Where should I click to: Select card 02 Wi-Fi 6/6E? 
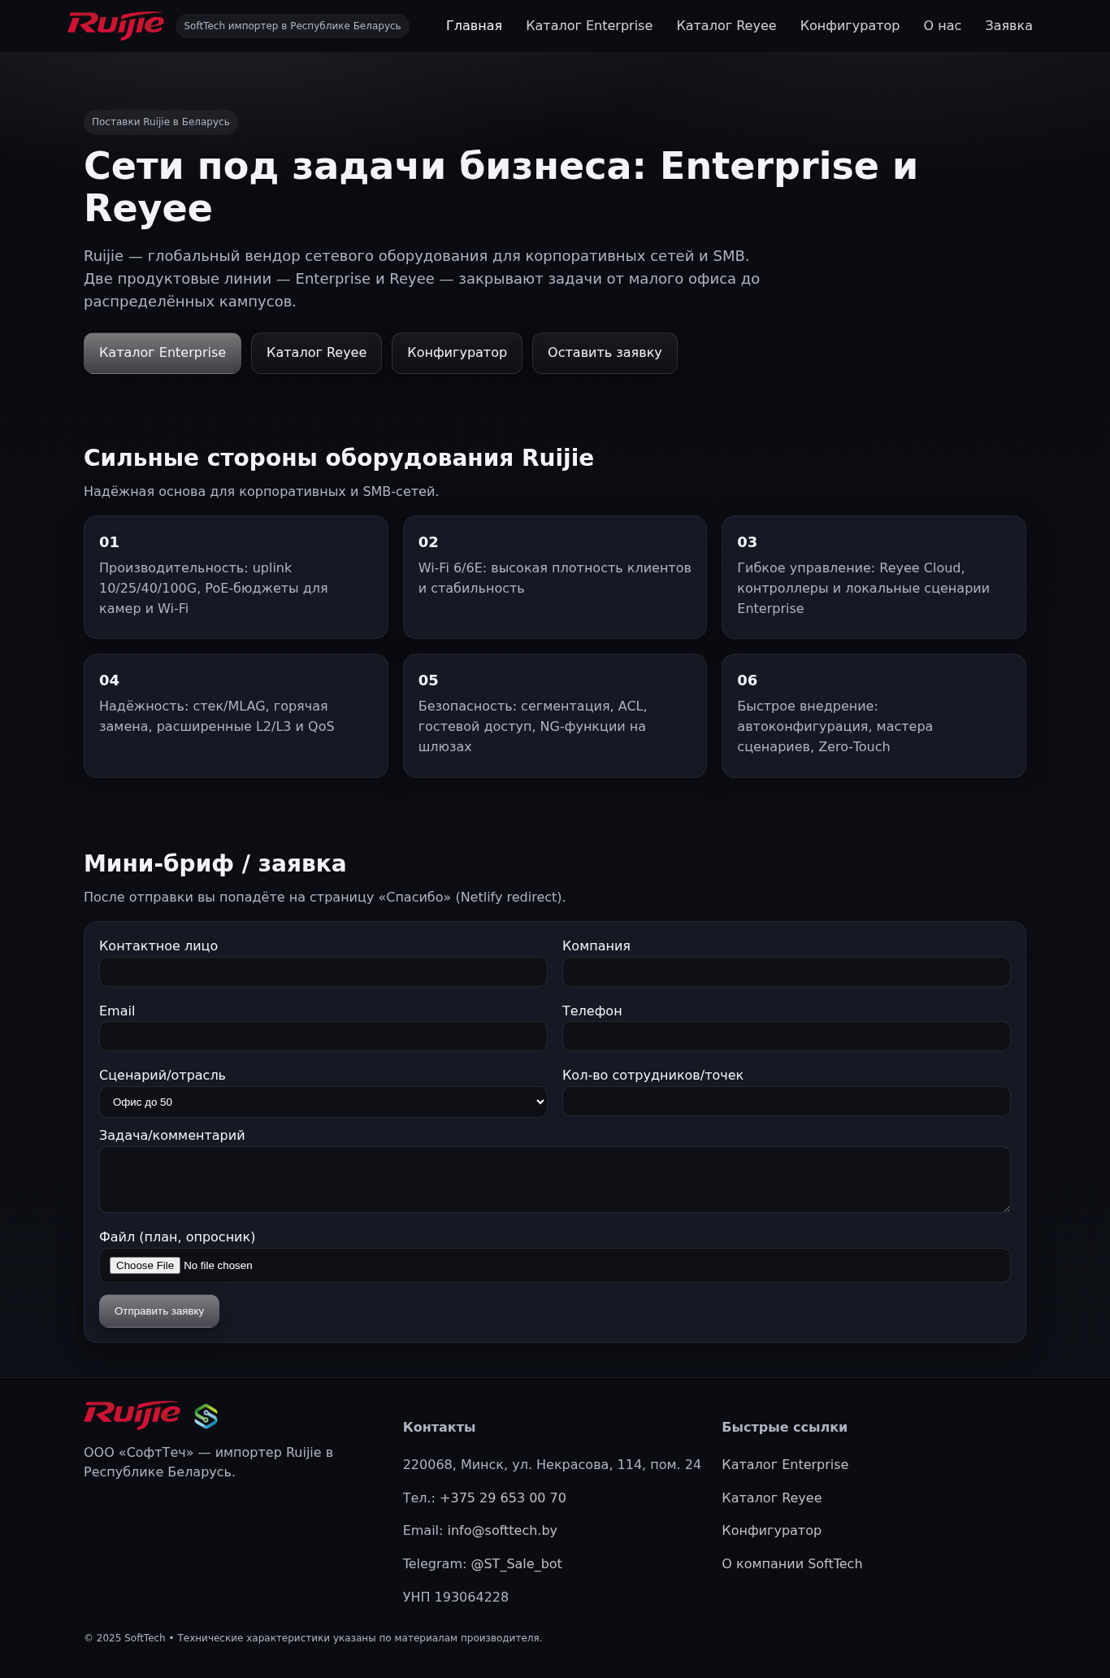coord(555,577)
